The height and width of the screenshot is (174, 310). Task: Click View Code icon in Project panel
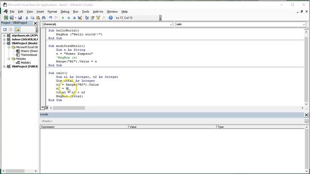[x=5, y=29]
